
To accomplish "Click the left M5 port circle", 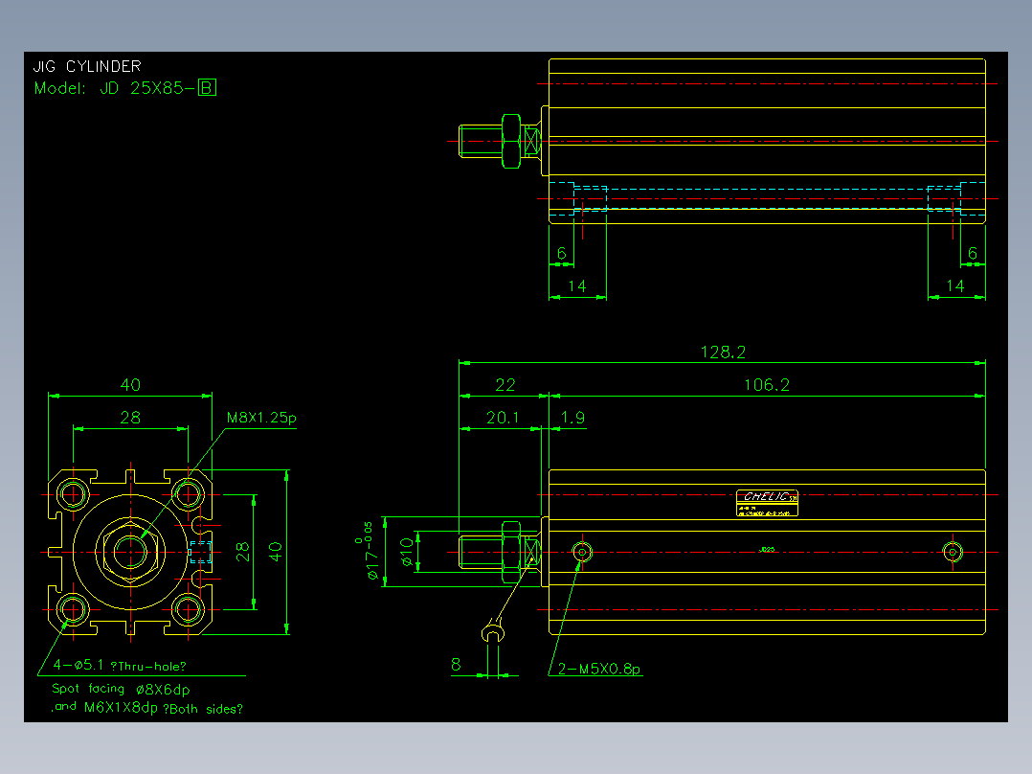I will tap(582, 552).
